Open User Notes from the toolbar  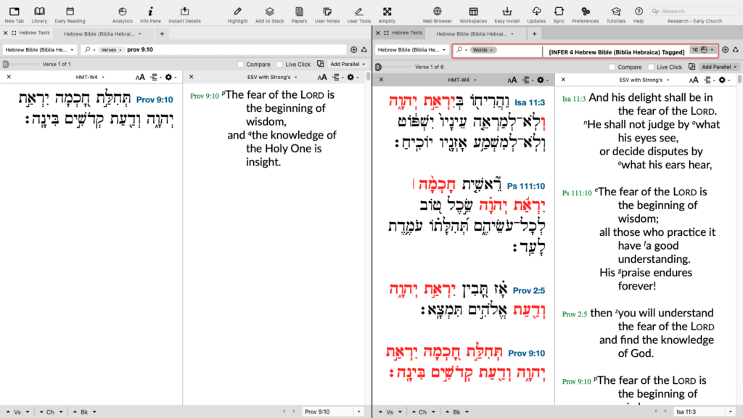click(x=328, y=14)
